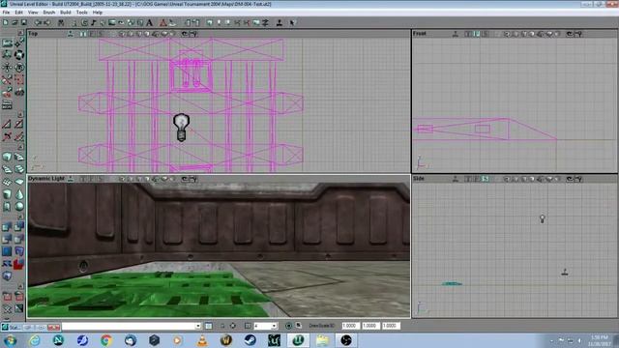Switch Top viewport to Top mode button

click(x=83, y=34)
